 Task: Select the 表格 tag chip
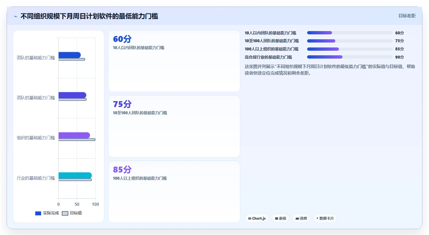[281, 218]
